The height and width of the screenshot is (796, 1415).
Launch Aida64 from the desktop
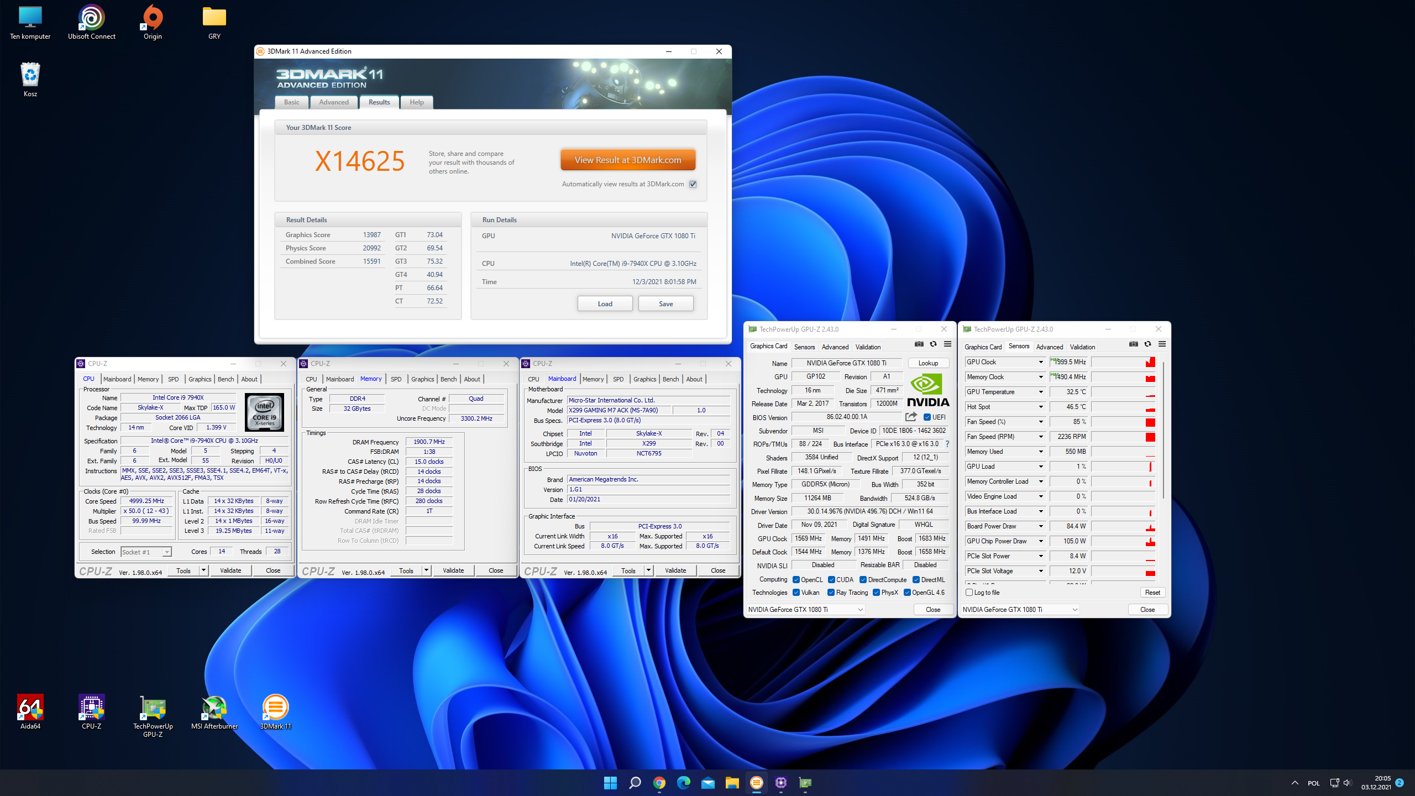pos(30,713)
